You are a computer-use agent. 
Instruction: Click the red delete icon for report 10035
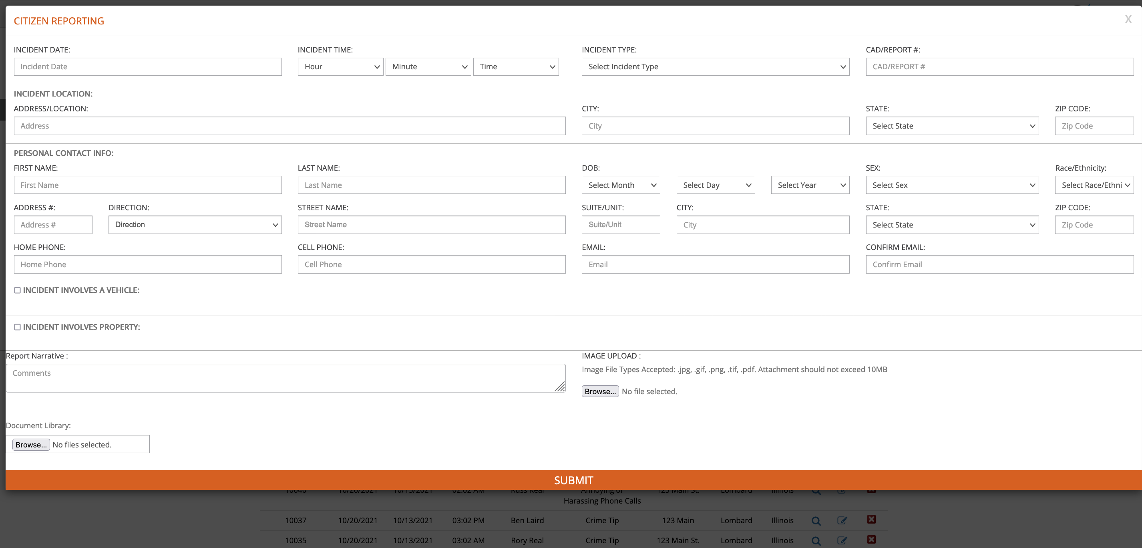click(871, 540)
